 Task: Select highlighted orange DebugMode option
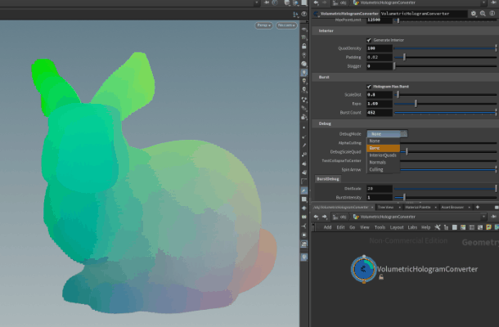tap(383, 148)
